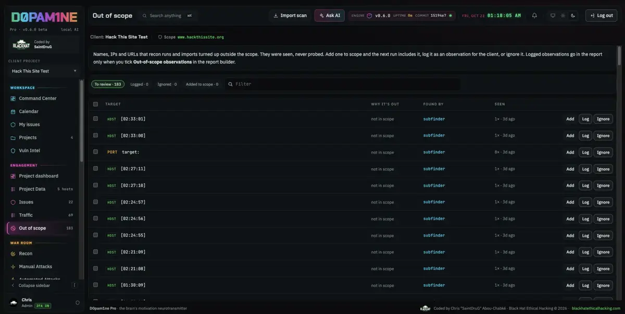Click the TARGET column header
625x314 pixels.
pos(113,104)
